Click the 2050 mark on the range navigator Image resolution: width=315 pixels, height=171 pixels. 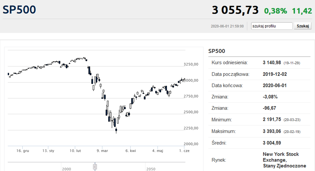(151, 169)
